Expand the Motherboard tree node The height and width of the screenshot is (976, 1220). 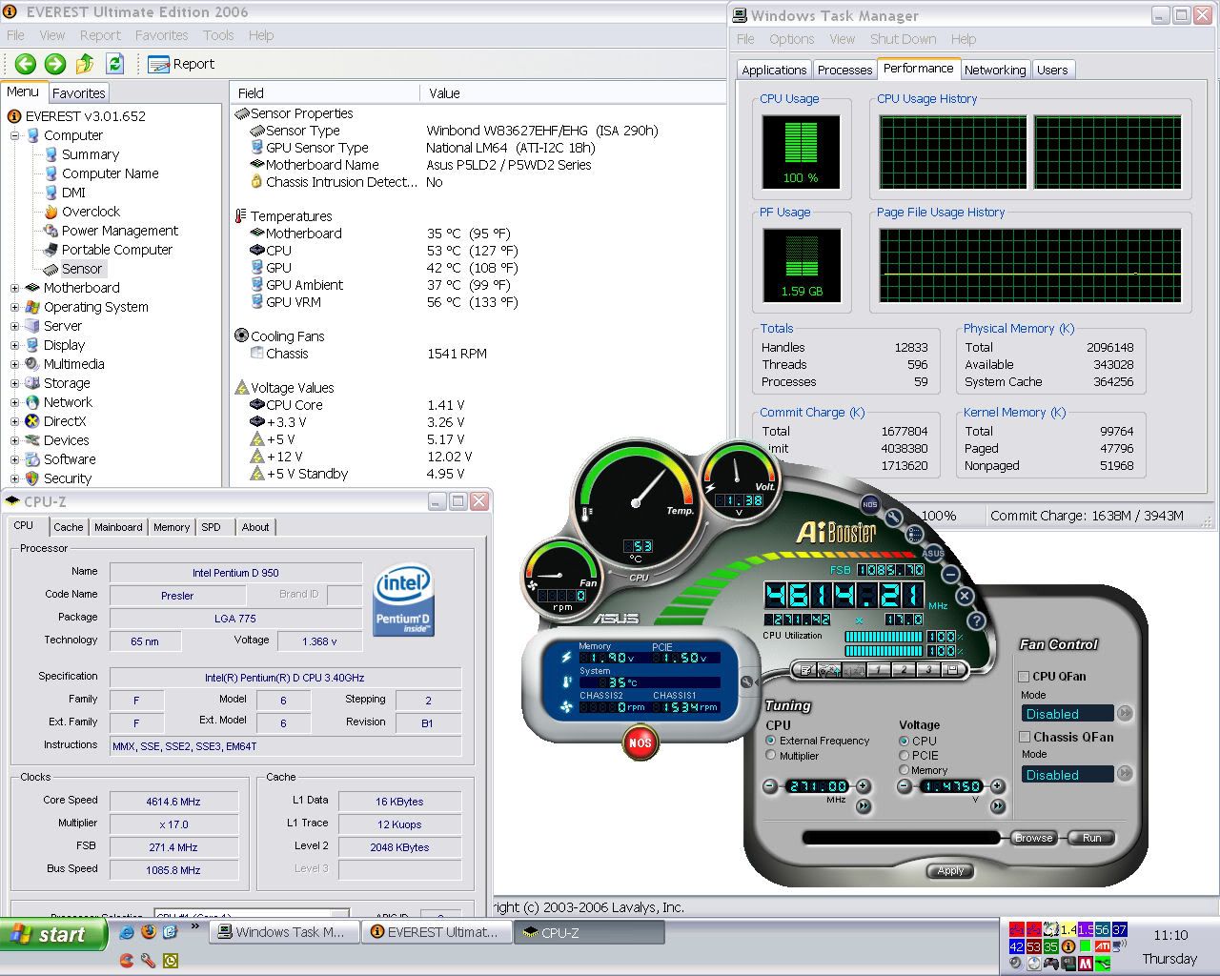pos(14,288)
